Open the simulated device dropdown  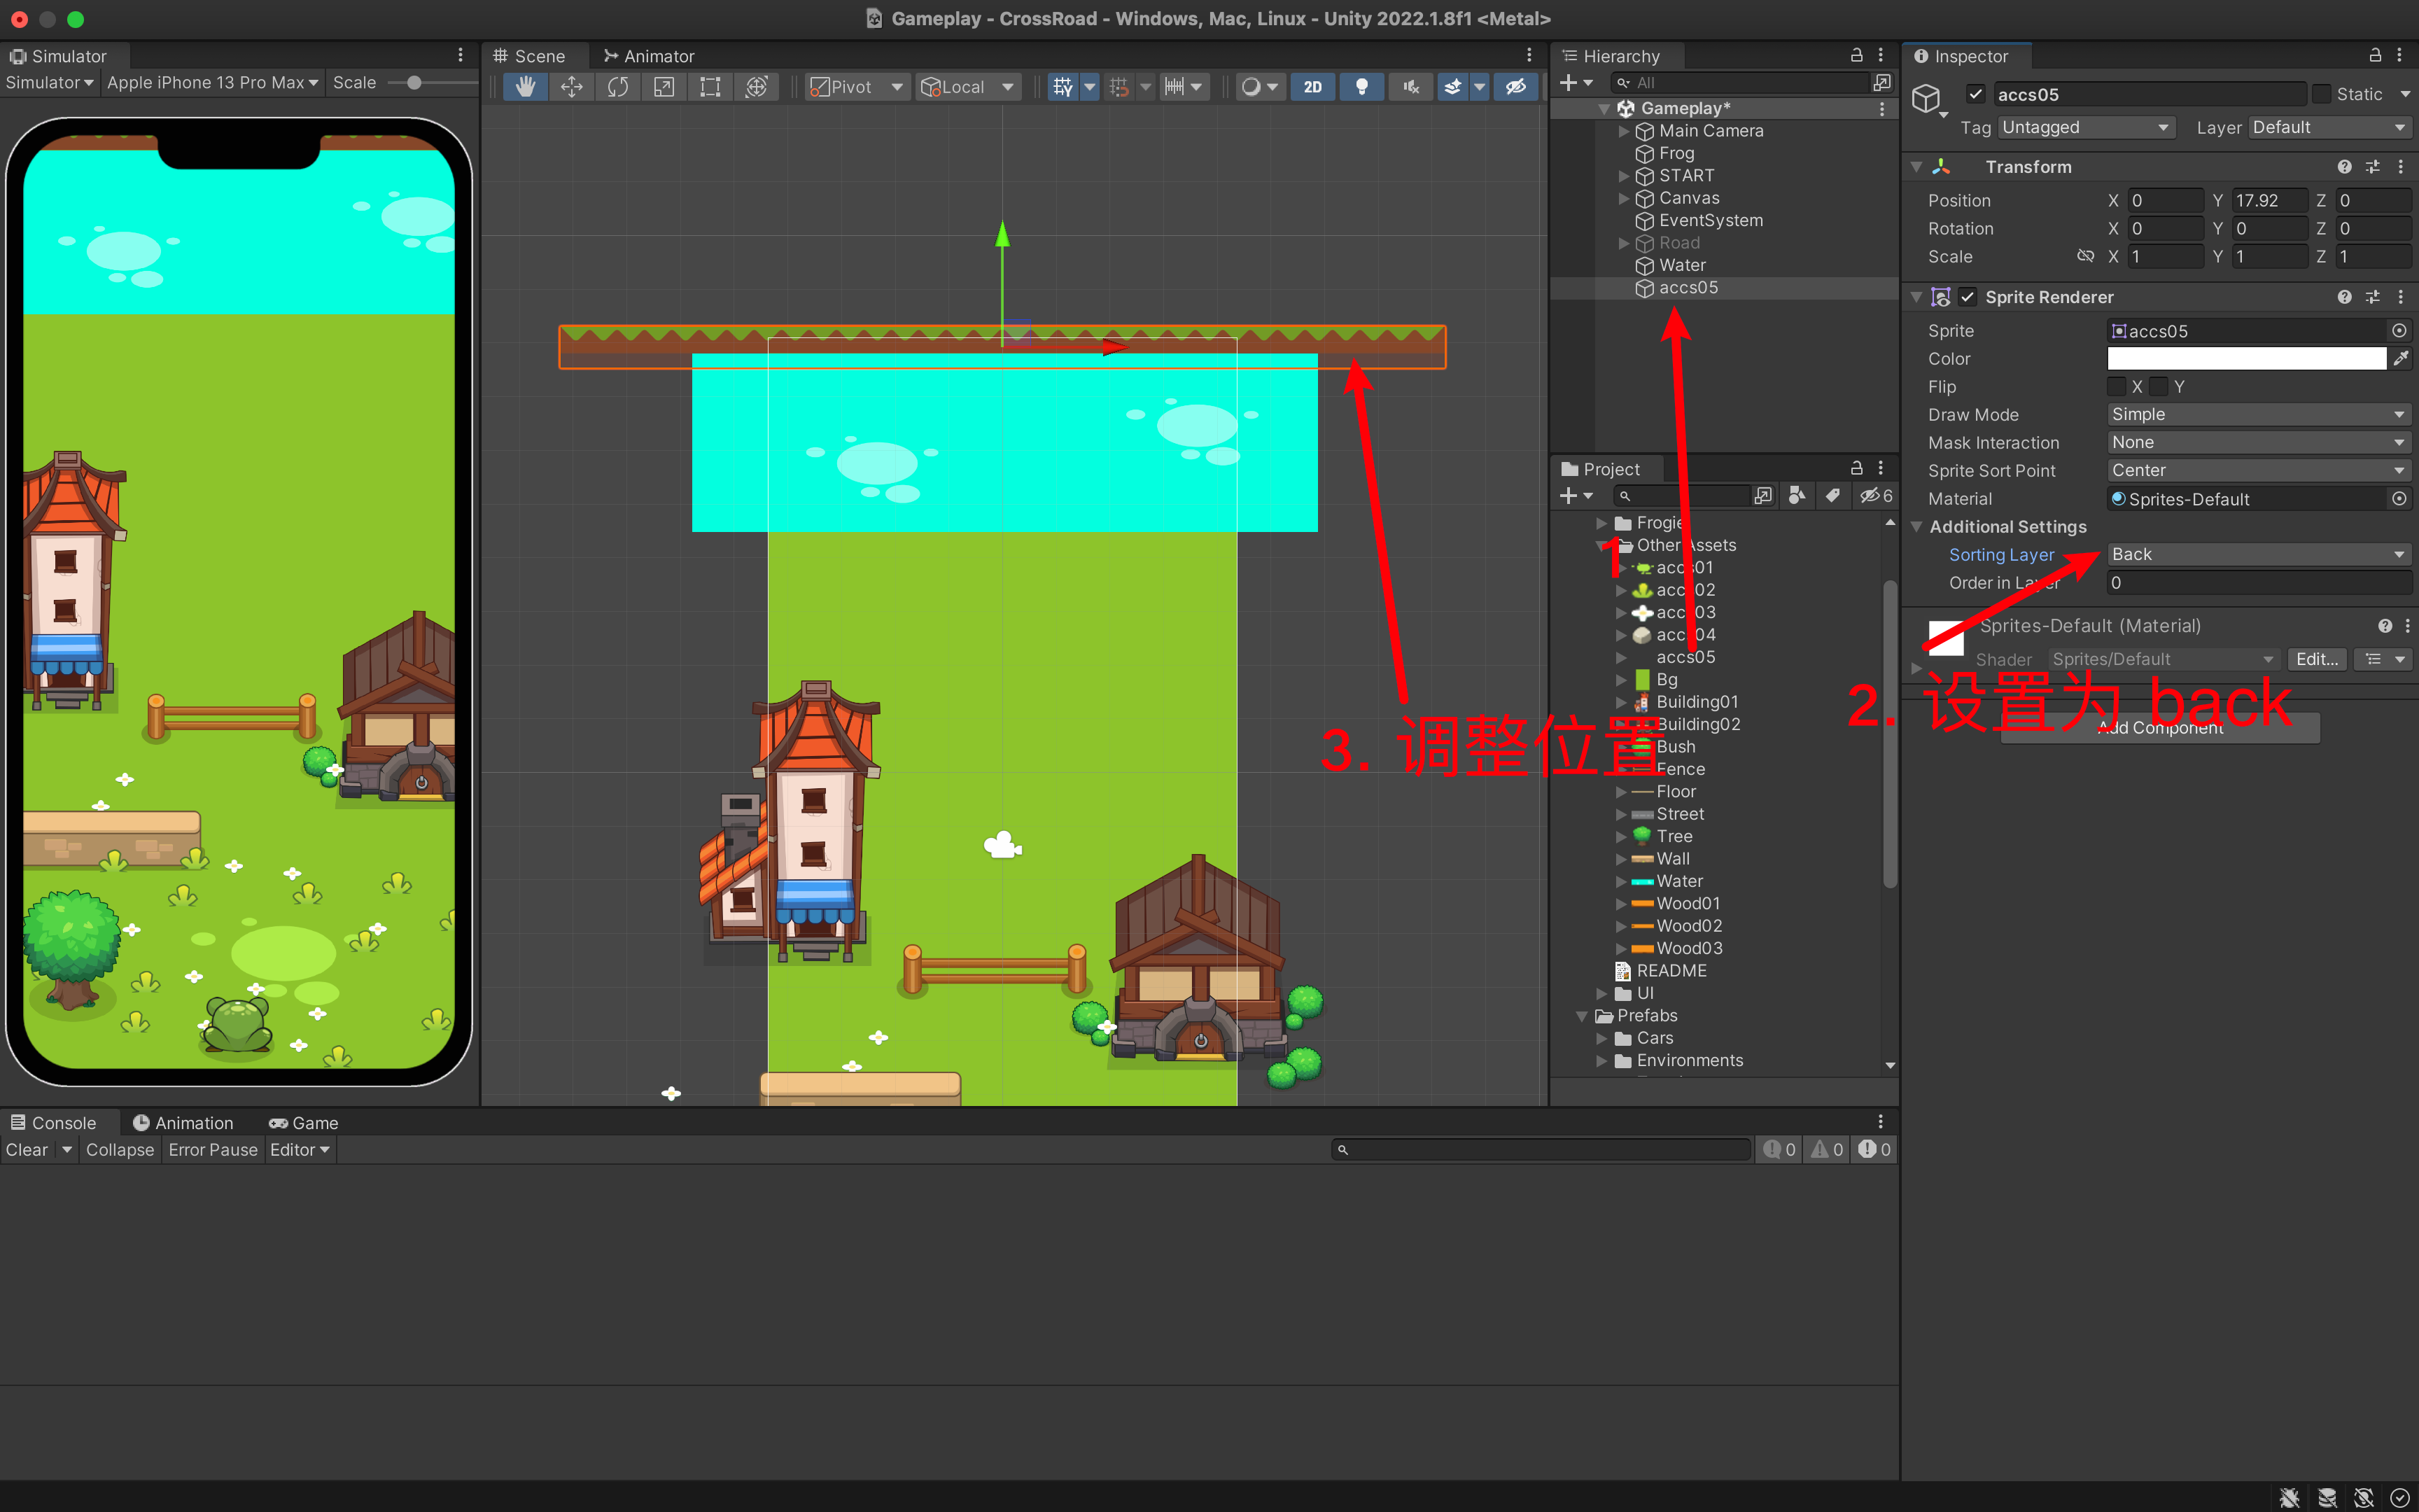213,83
